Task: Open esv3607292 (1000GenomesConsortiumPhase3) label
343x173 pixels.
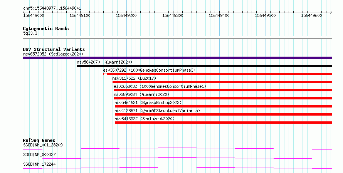Action: coord(149,70)
